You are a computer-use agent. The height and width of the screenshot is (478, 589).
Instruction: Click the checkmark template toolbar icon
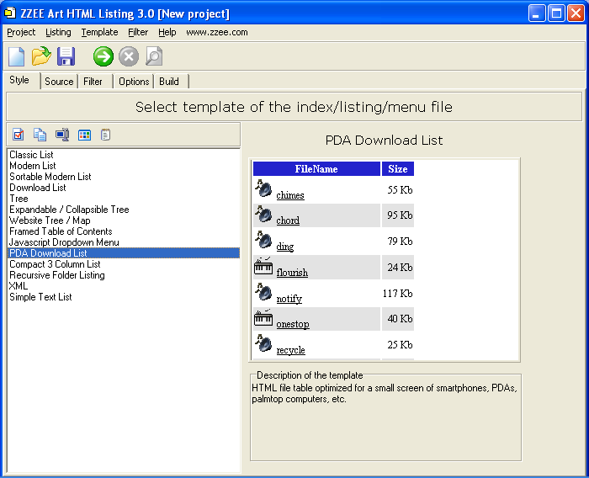tap(19, 135)
